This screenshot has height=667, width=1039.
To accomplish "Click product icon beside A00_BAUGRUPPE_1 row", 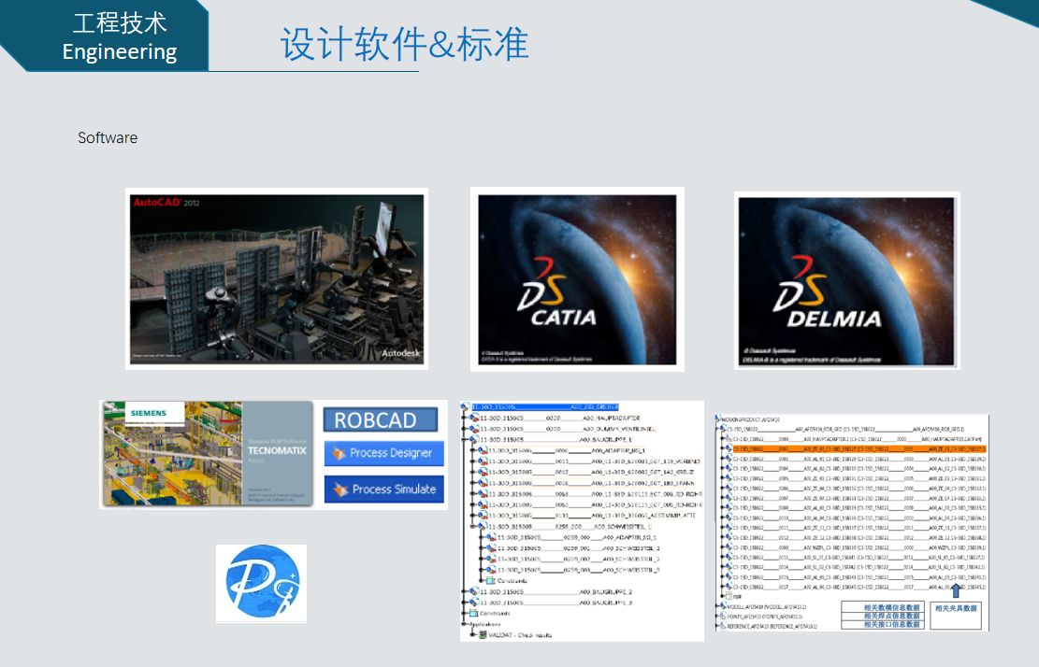I will (x=474, y=439).
